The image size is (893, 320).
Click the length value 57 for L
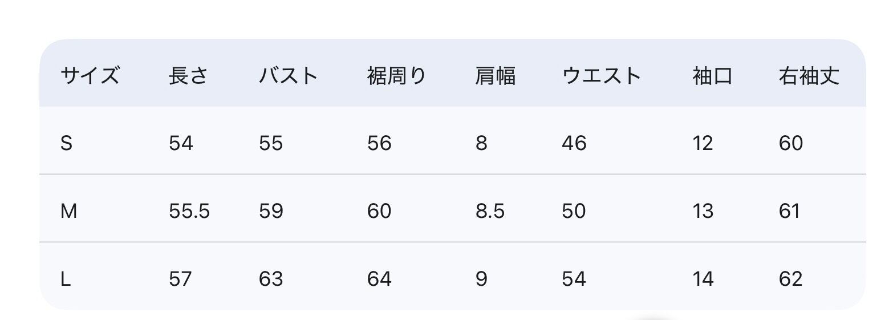181,279
